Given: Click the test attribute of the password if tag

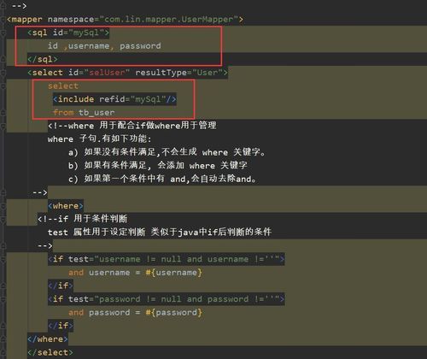Looking at the screenshot, I should tap(173, 299).
